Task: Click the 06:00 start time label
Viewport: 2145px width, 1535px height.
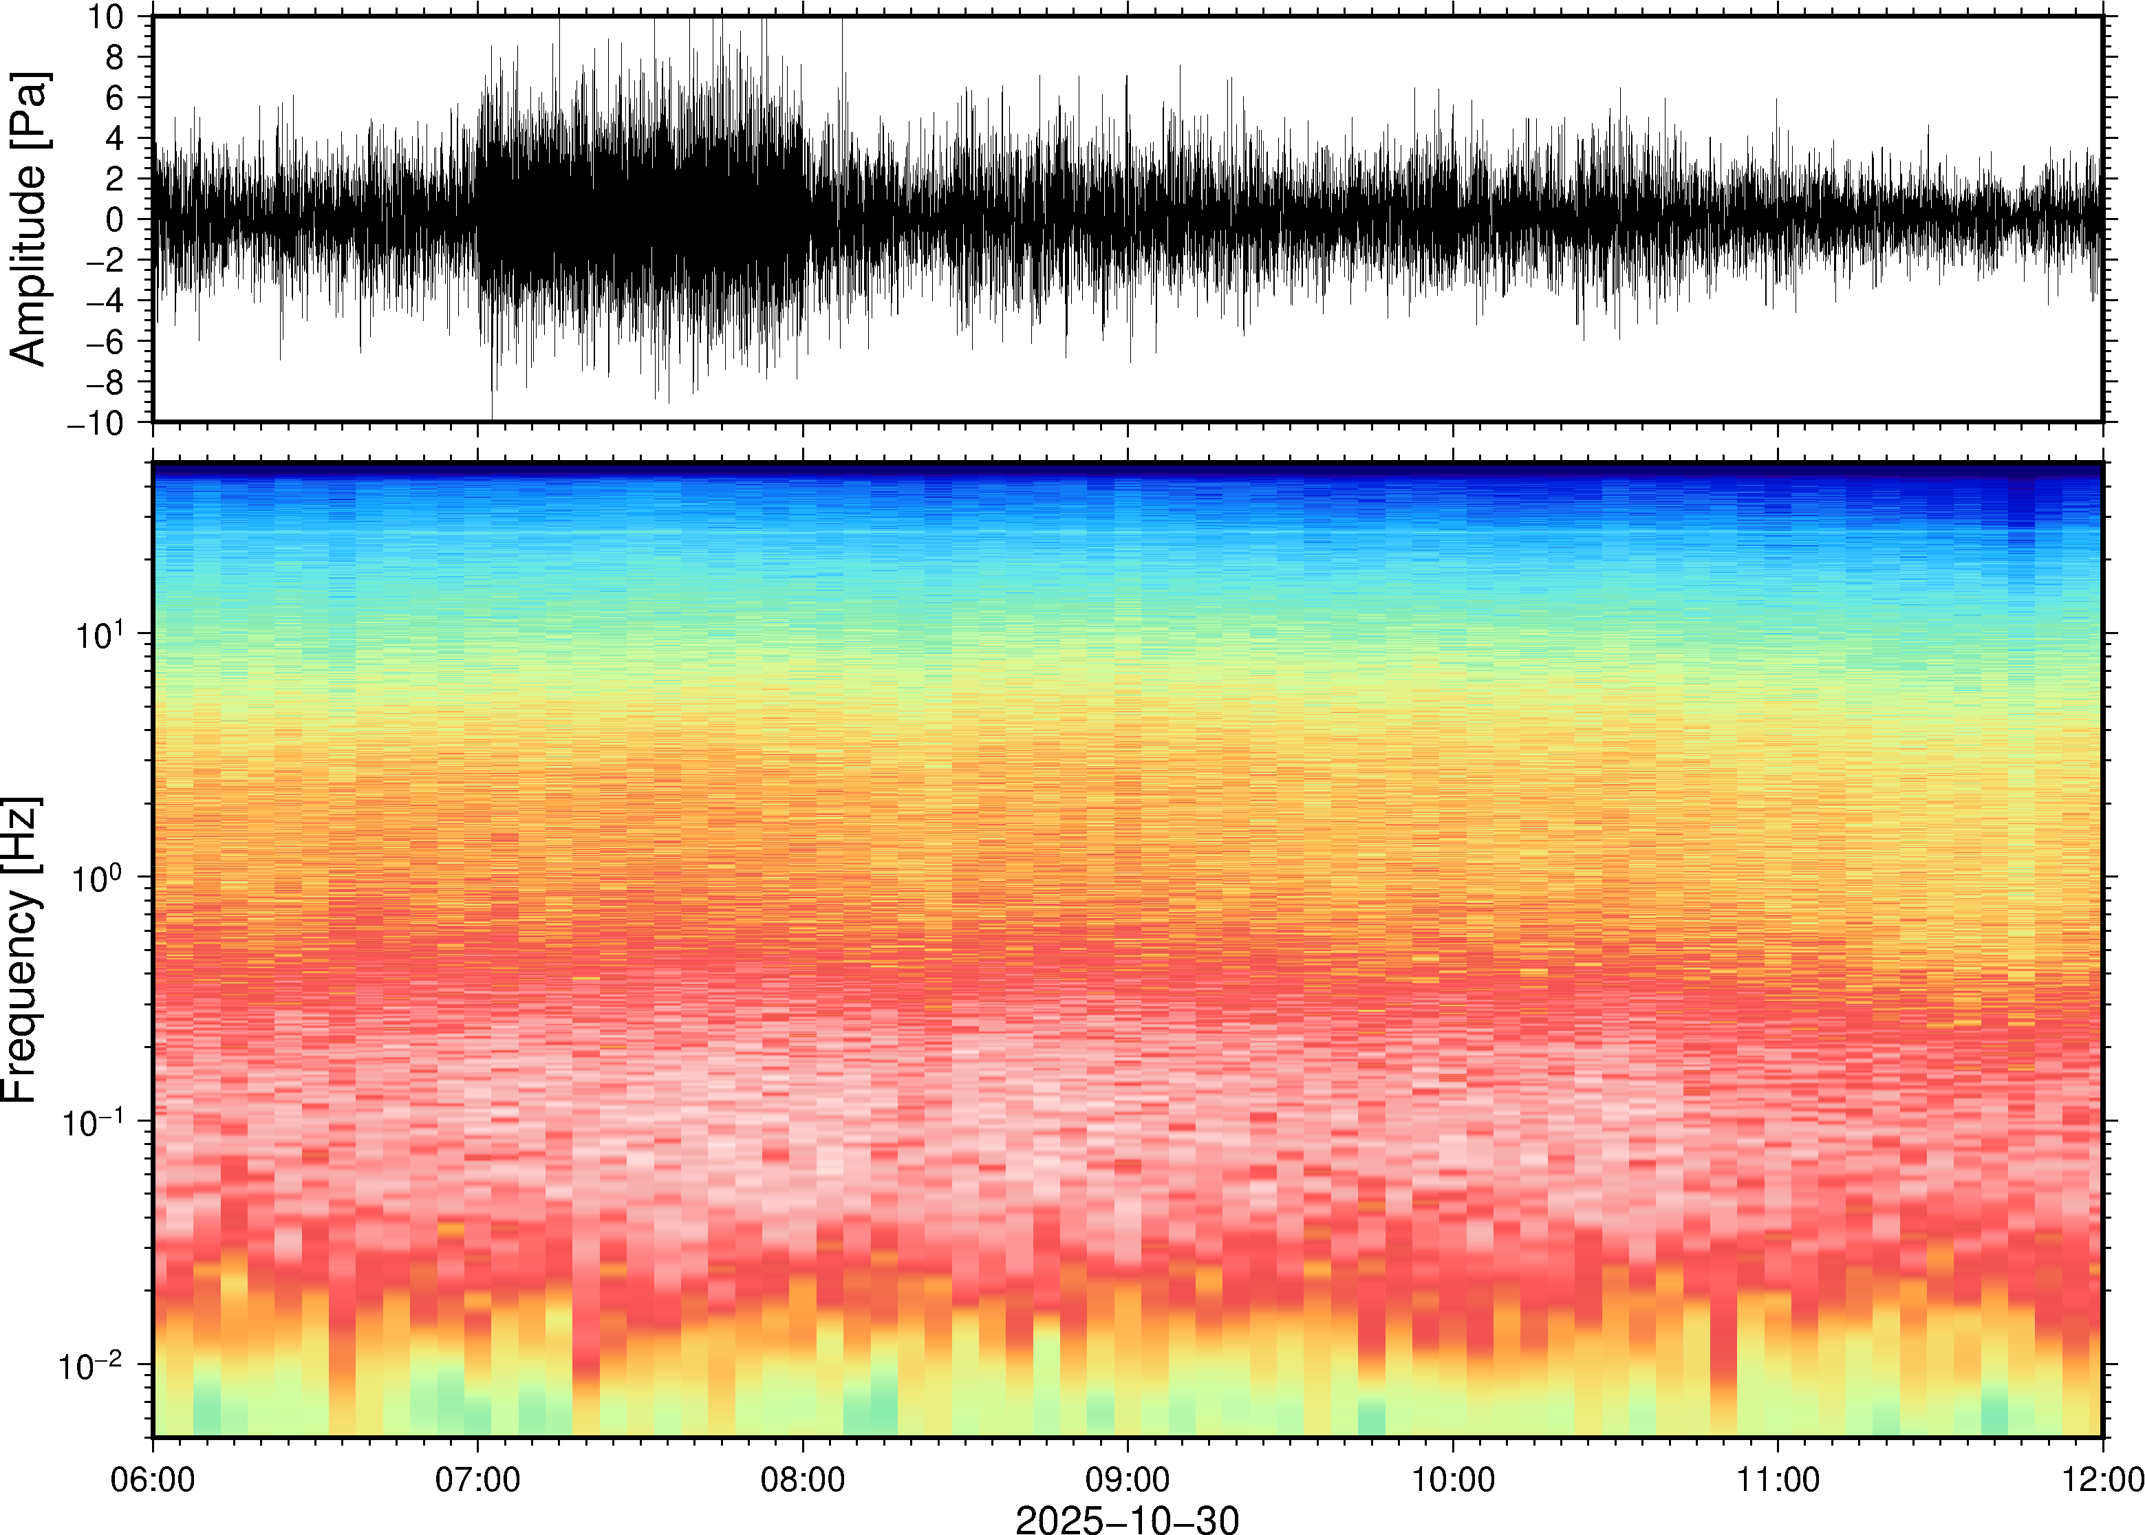Action: (x=153, y=1479)
